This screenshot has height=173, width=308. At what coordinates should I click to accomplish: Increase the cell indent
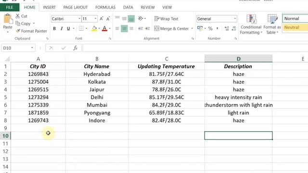(x=148, y=29)
